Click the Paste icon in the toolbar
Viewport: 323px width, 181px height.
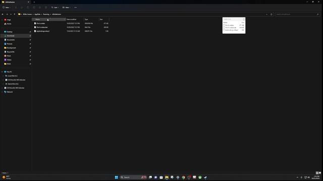(x=28, y=8)
